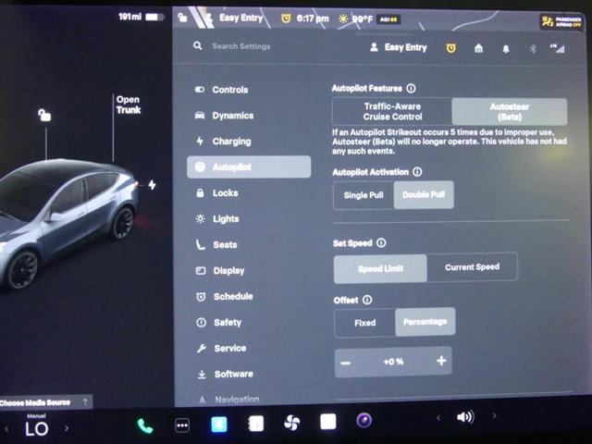Choose Single Pull activation
The image size is (592, 444).
(x=364, y=195)
